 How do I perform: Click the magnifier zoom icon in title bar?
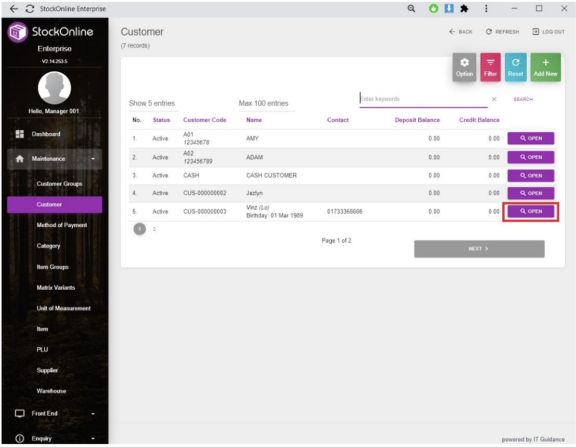coord(411,8)
